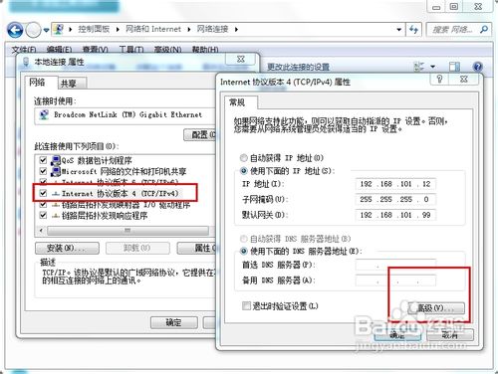
Task: Click the 链路层拓扑发现响应程序 item icon
Action: point(56,216)
